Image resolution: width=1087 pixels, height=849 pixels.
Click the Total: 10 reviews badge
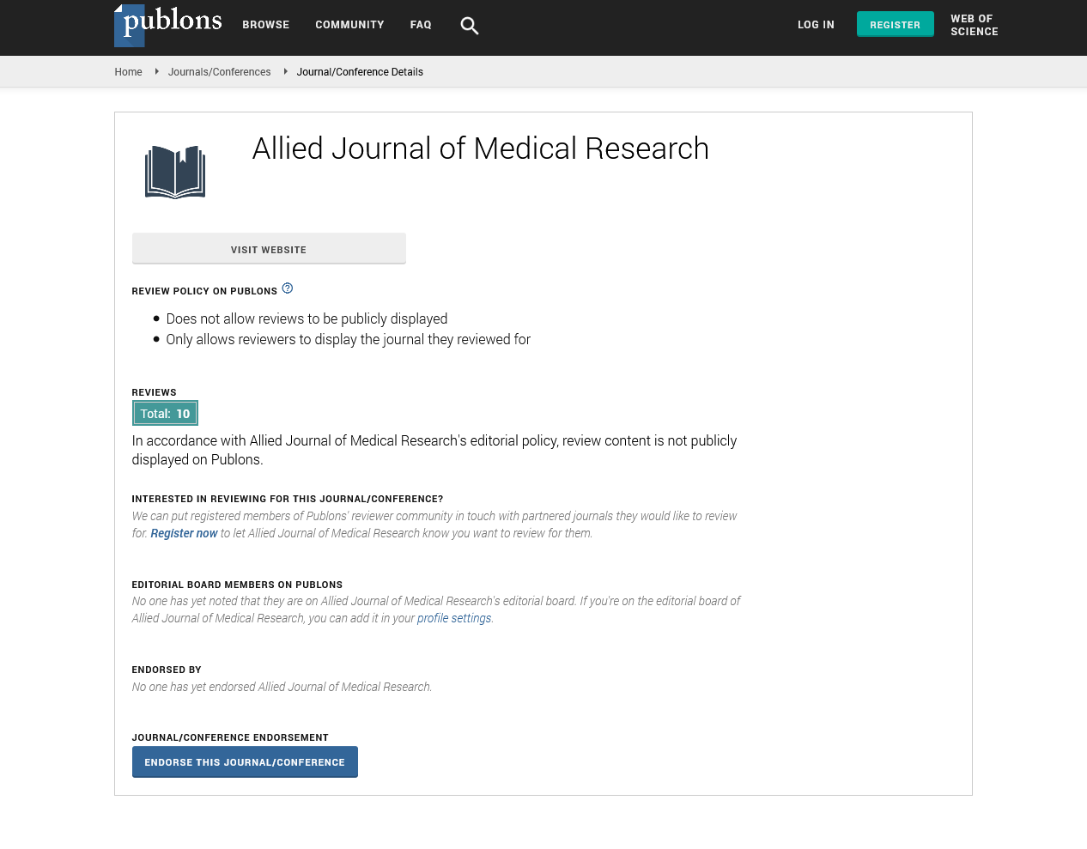165,414
